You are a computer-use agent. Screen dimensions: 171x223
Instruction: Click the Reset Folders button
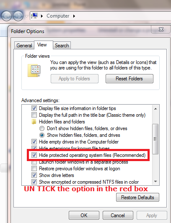pyautogui.click(x=130, y=79)
